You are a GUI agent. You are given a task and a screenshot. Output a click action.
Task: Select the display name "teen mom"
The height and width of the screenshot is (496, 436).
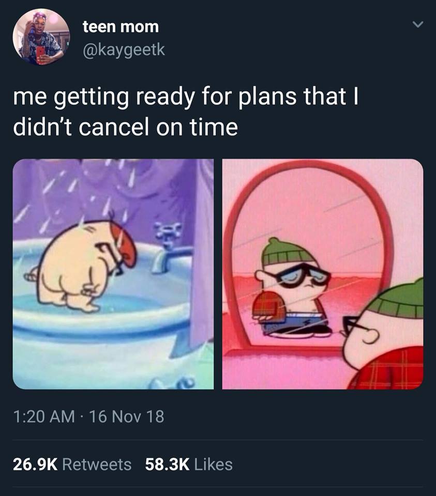click(x=121, y=26)
